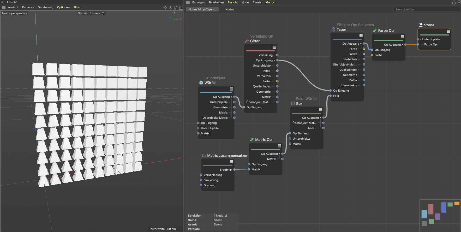Click the Hervorheben search field
This screenshot has width=461, height=232.
[426, 9]
